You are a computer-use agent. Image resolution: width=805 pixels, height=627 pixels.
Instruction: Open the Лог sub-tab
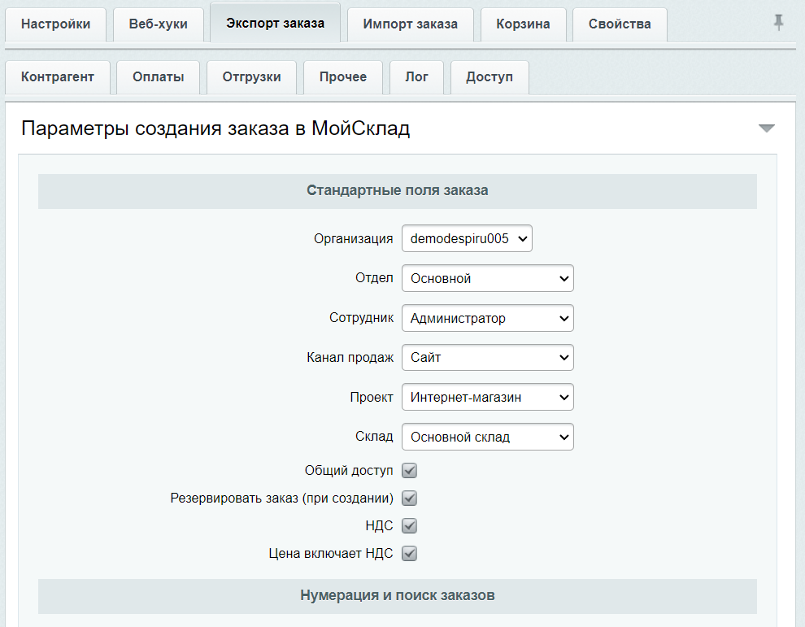(416, 77)
